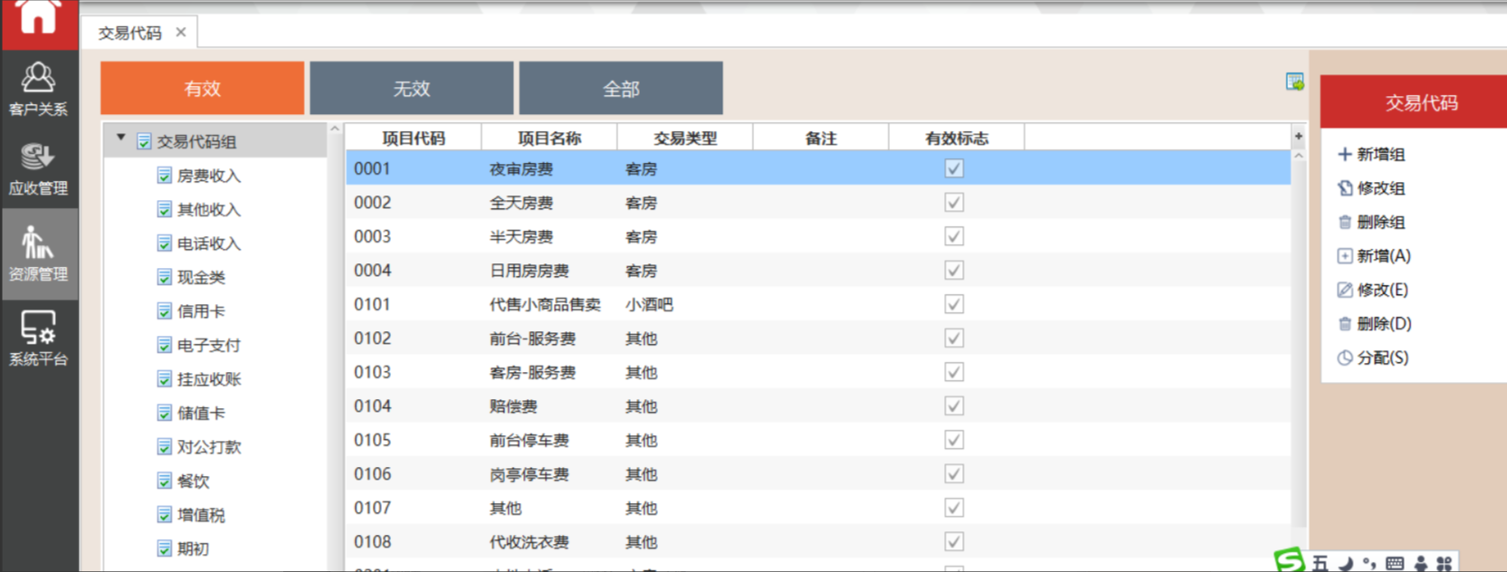Switch to the 无效 tab
Image resolution: width=1507 pixels, height=572 pixels.
[411, 89]
